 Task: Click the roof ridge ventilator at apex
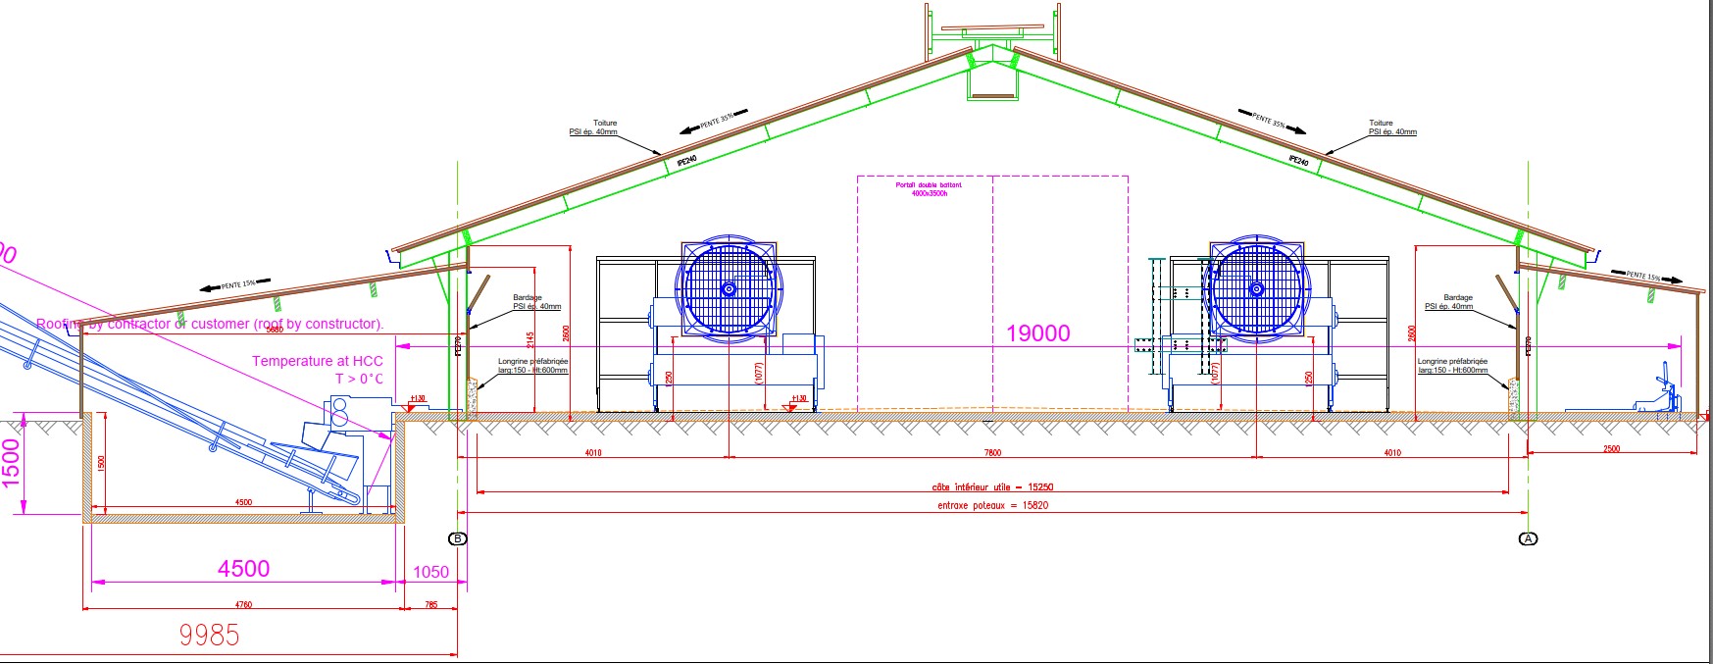(x=992, y=34)
